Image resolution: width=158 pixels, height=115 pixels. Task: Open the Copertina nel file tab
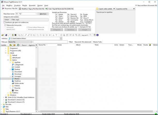pos(122,9)
